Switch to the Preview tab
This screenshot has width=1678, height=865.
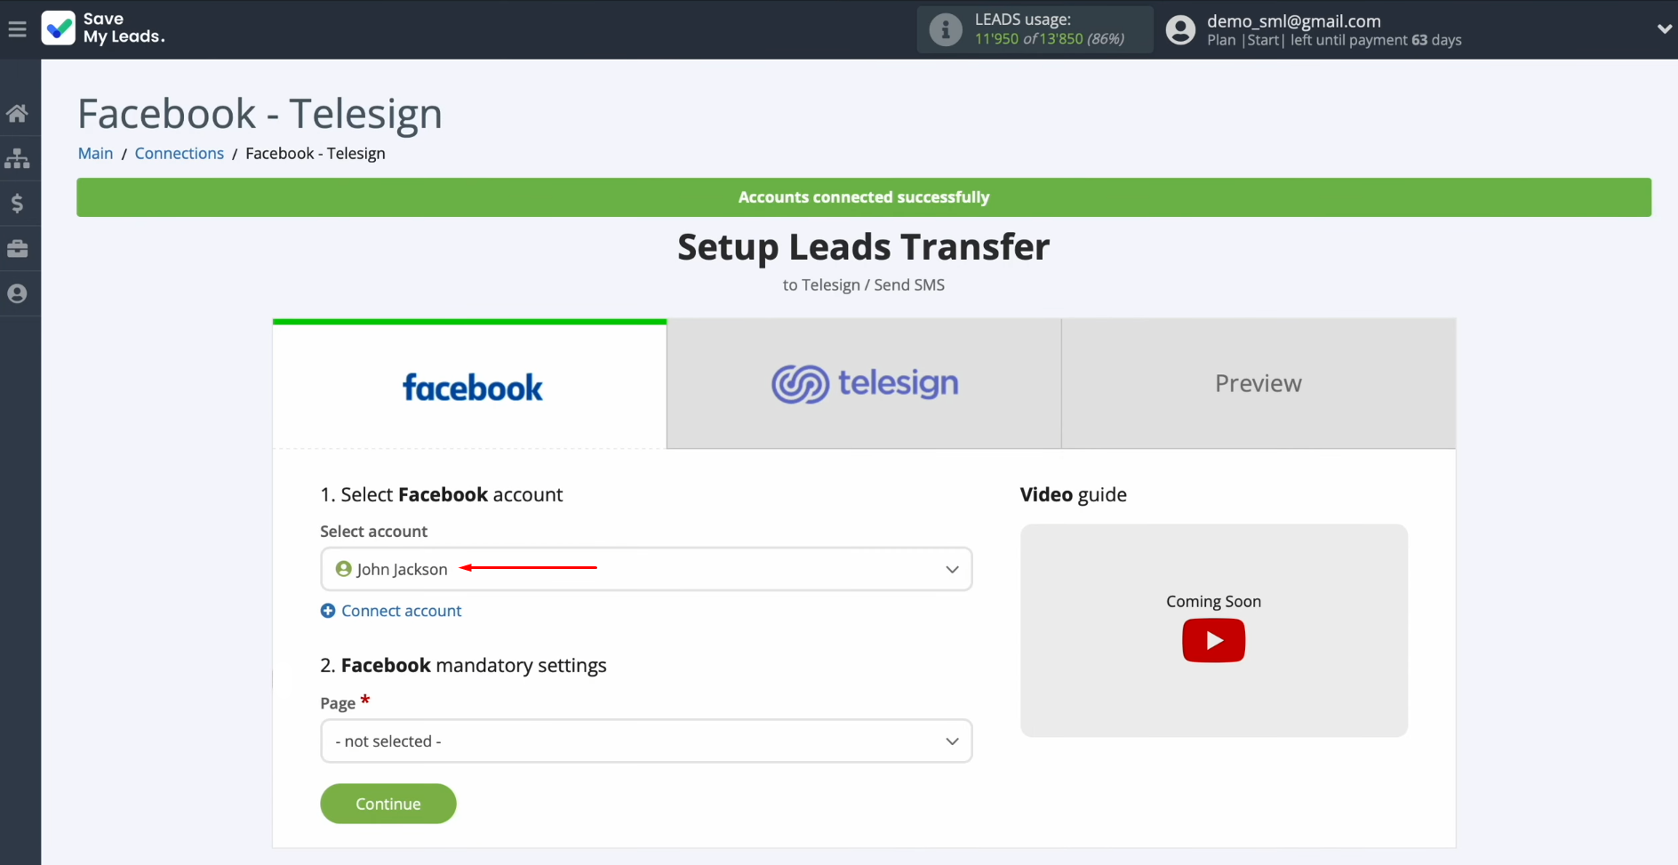click(1258, 384)
